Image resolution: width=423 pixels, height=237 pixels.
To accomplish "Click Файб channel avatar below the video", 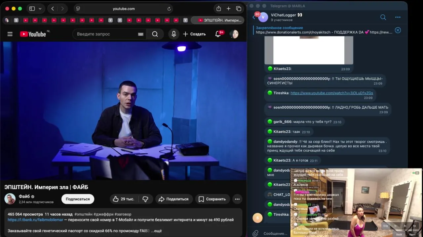I will tap(10, 199).
